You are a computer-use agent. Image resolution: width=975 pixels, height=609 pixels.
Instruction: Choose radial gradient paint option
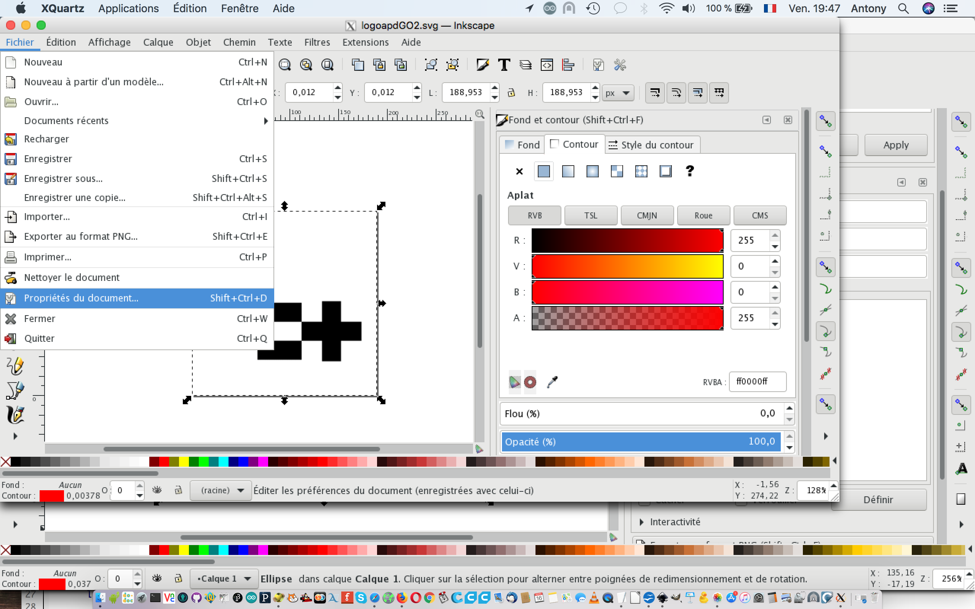click(x=592, y=172)
